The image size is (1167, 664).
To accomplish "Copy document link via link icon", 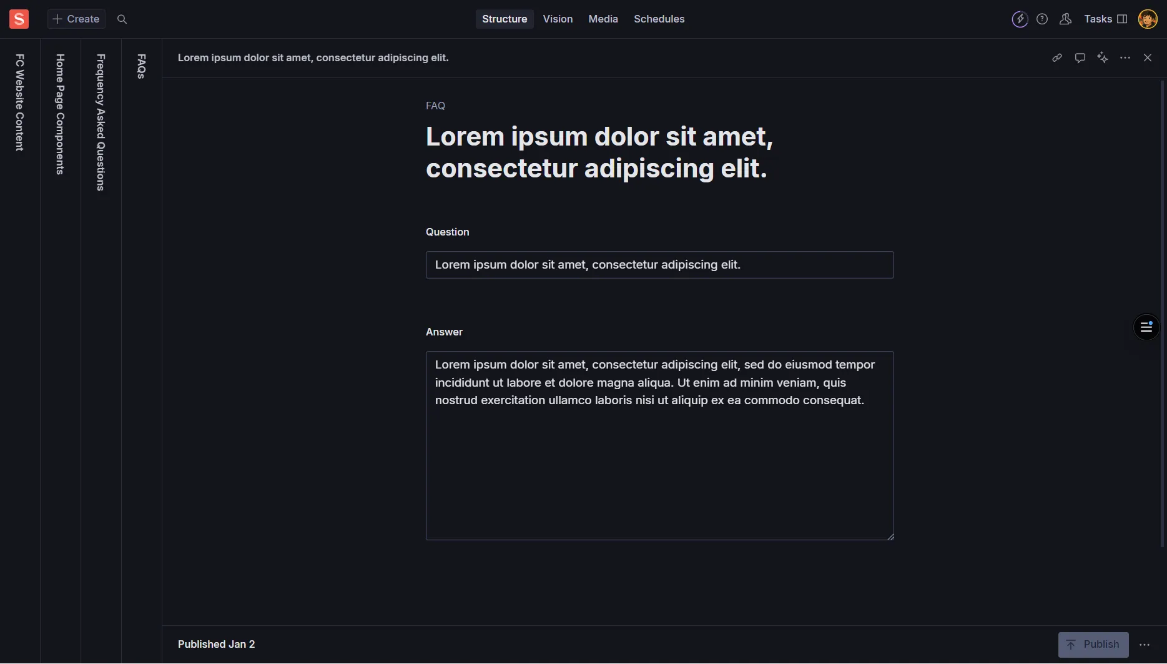I will tap(1057, 58).
